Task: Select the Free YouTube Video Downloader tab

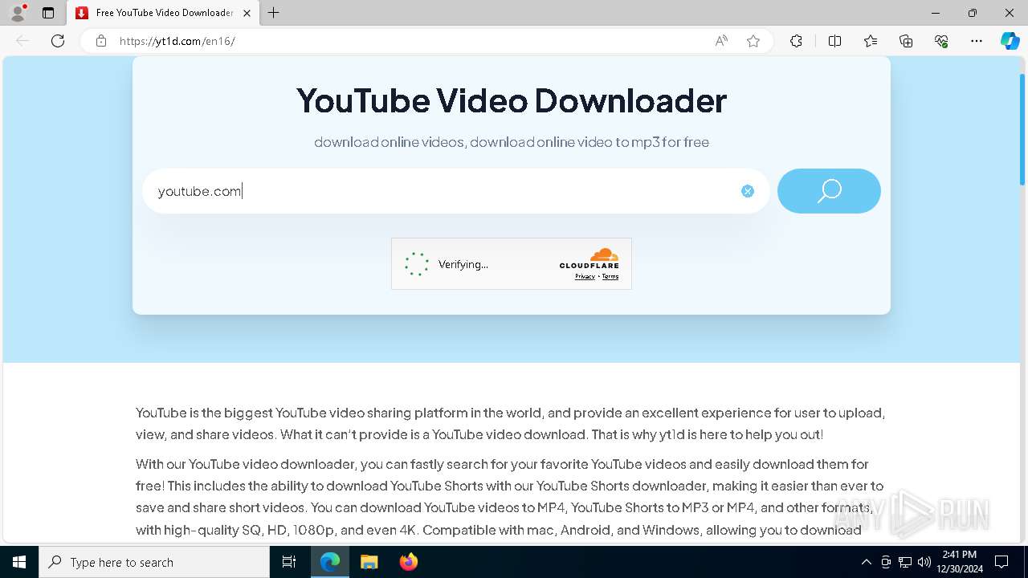Action: (163, 13)
